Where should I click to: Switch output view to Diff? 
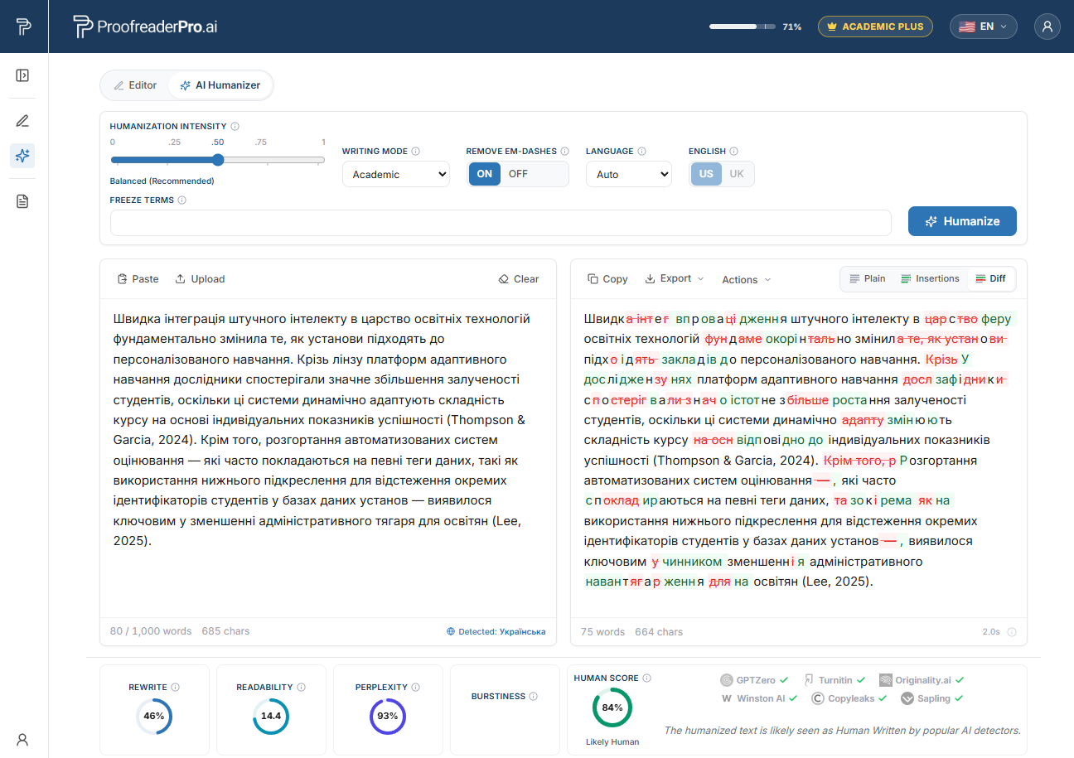tap(991, 279)
